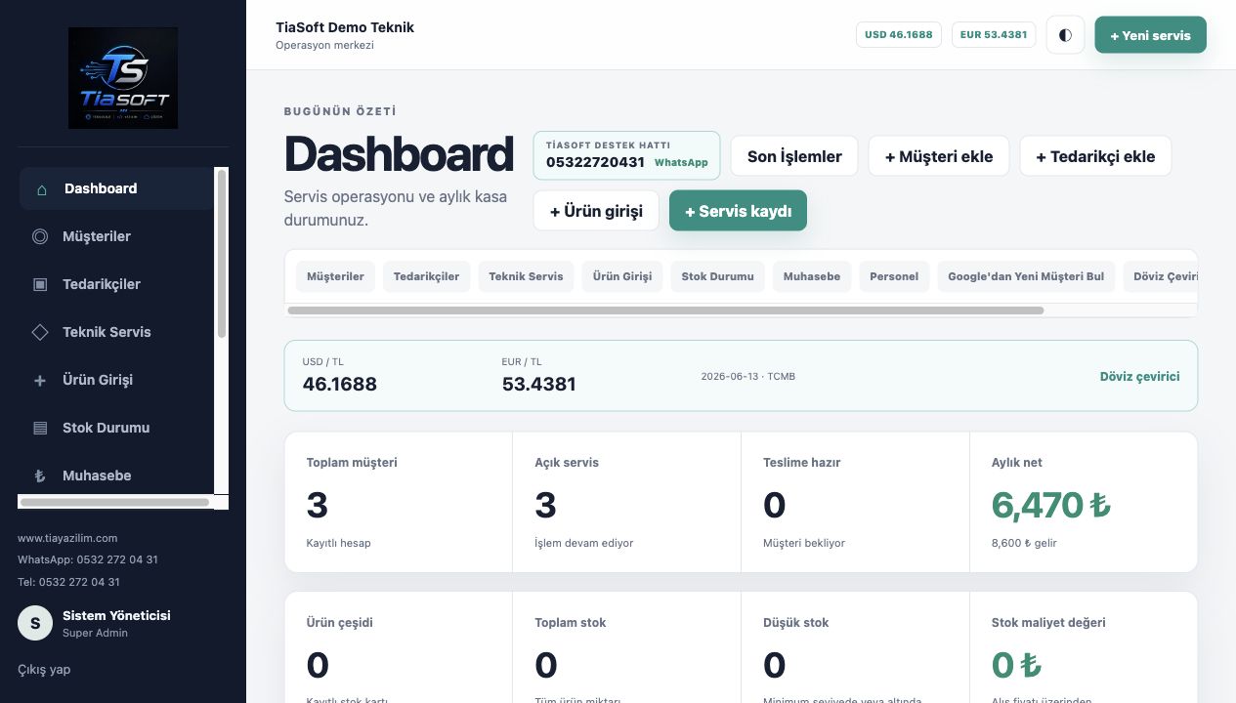Click the Dashboard home icon in sidebar

[41, 189]
